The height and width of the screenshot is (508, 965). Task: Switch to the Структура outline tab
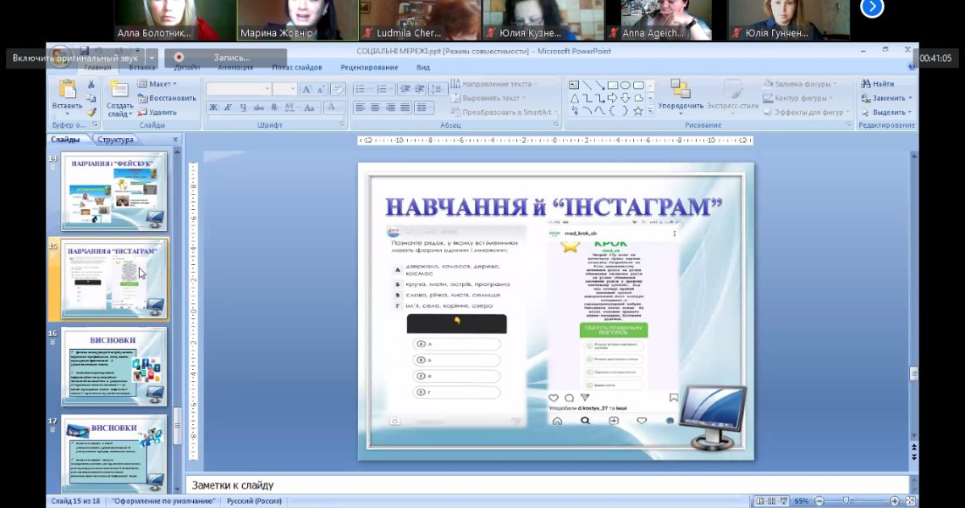pyautogui.click(x=115, y=140)
